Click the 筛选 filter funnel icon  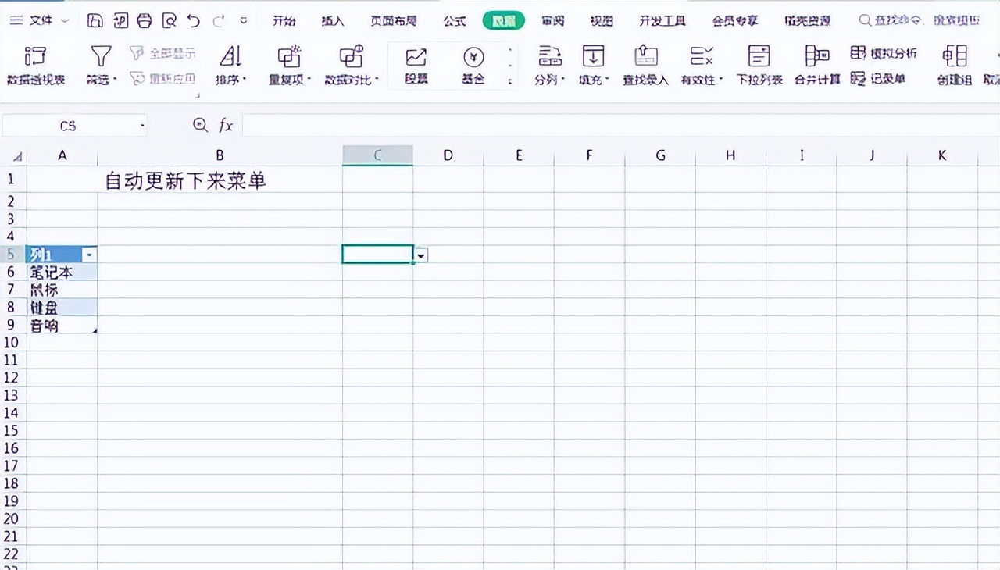[101, 56]
